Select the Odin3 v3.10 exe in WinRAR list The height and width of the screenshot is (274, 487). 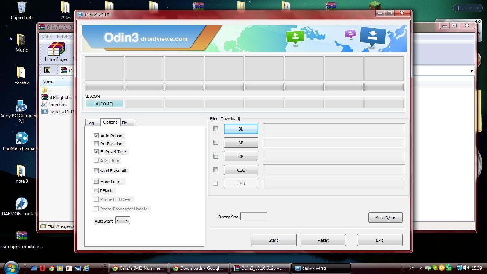point(57,112)
